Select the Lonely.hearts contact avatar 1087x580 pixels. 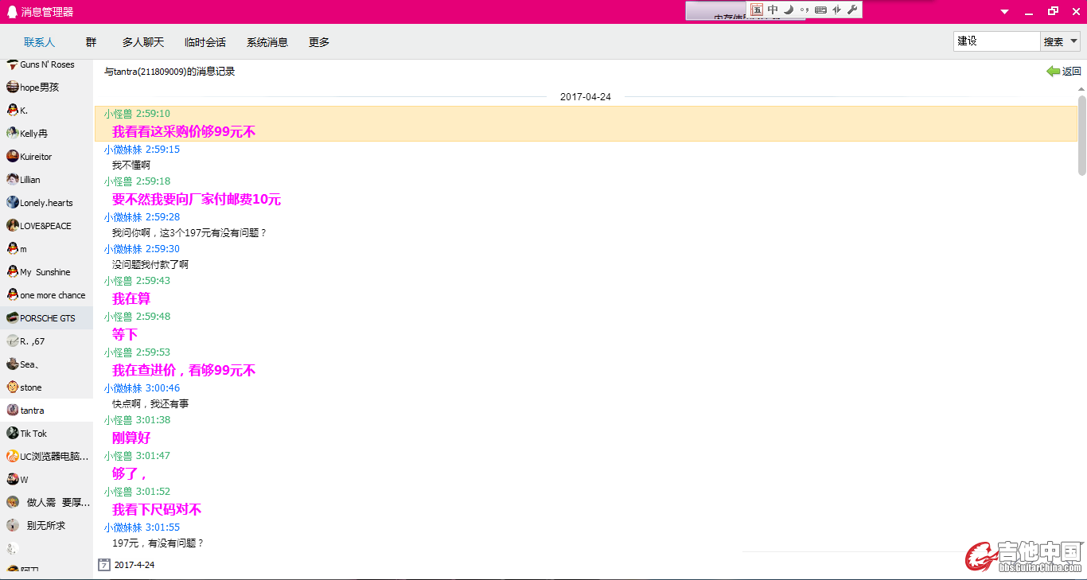click(x=13, y=203)
